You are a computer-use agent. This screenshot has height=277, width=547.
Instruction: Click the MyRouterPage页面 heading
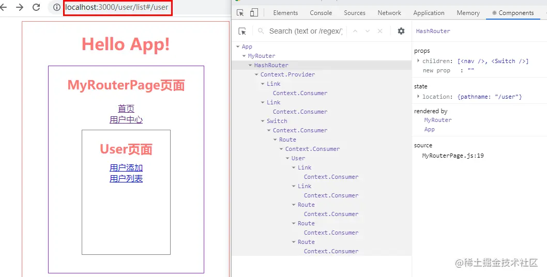click(x=126, y=85)
